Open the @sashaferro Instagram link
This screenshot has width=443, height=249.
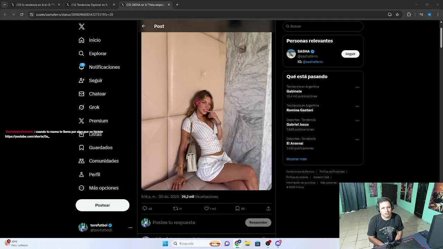point(313,62)
